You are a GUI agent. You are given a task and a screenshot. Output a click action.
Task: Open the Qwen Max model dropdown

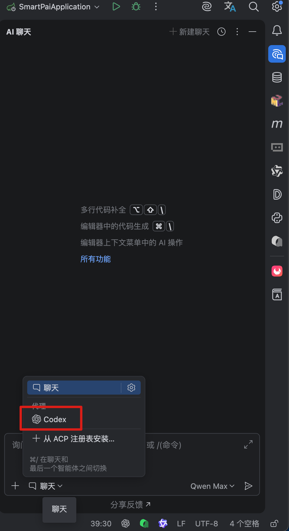pyautogui.click(x=212, y=486)
